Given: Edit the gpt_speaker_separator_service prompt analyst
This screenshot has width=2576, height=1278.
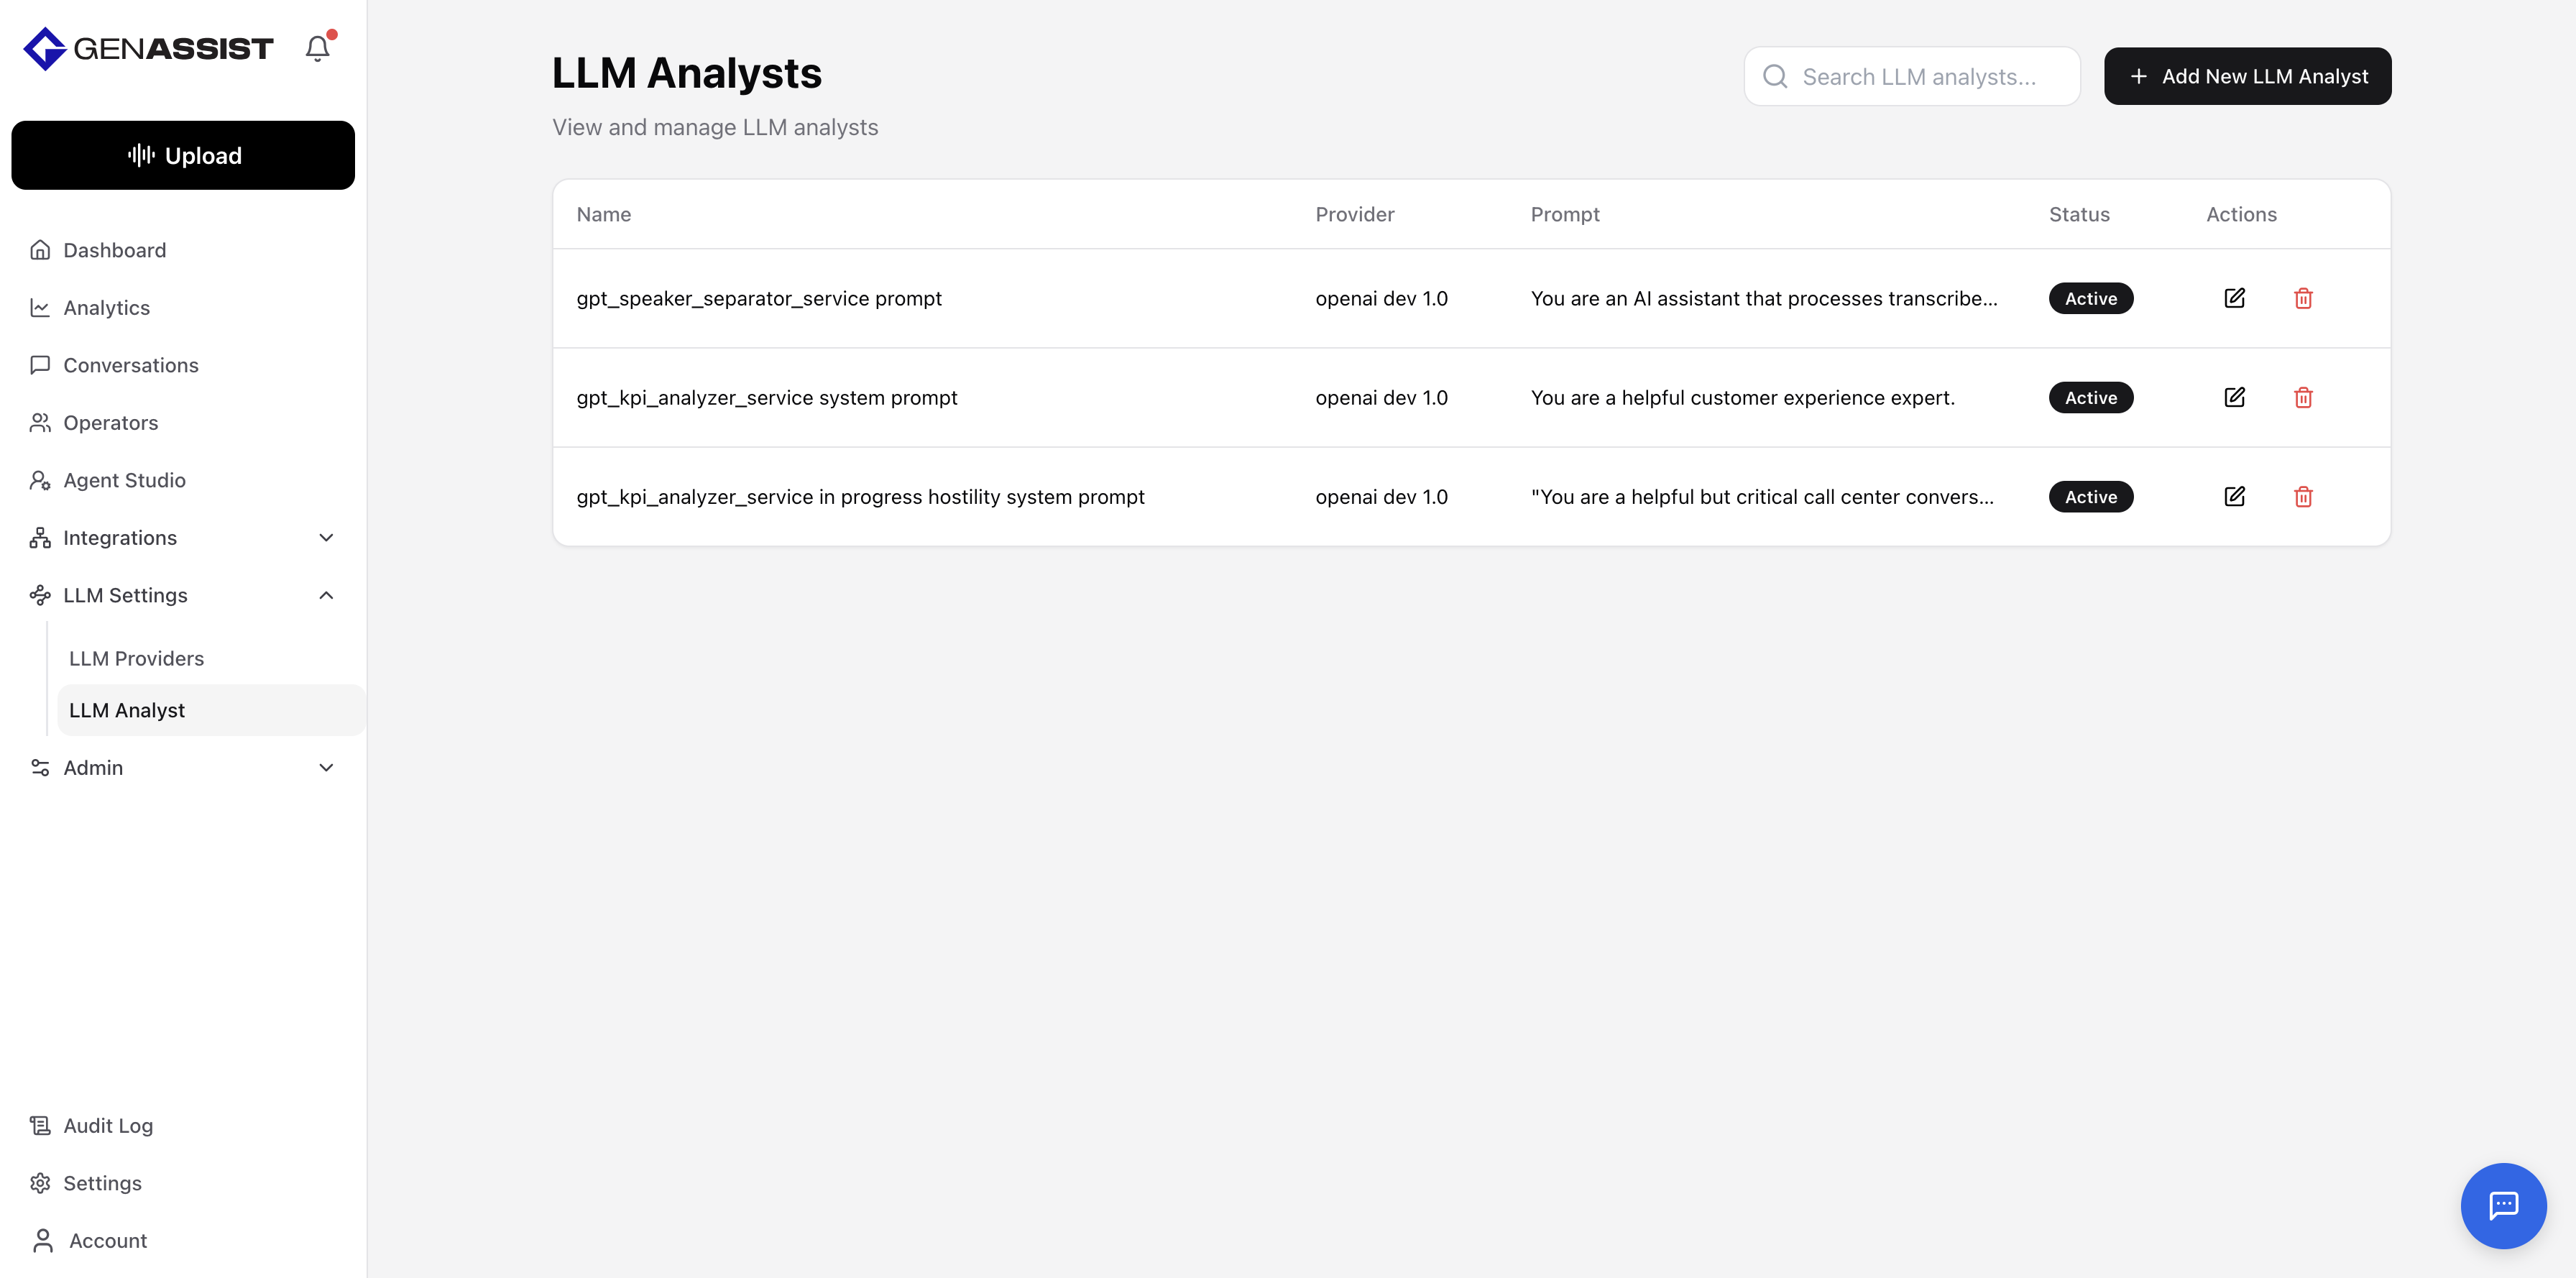Looking at the screenshot, I should (x=2234, y=298).
